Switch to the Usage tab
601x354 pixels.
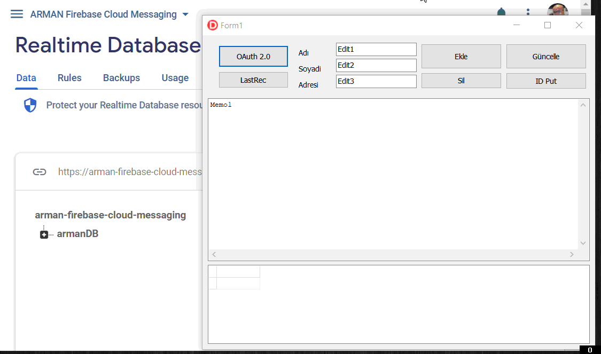175,78
